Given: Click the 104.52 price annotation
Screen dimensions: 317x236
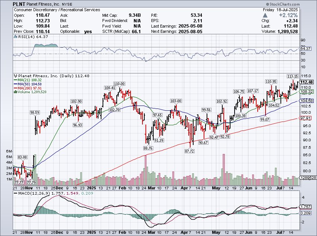Looking at the screenshot, I should click(274, 105).
